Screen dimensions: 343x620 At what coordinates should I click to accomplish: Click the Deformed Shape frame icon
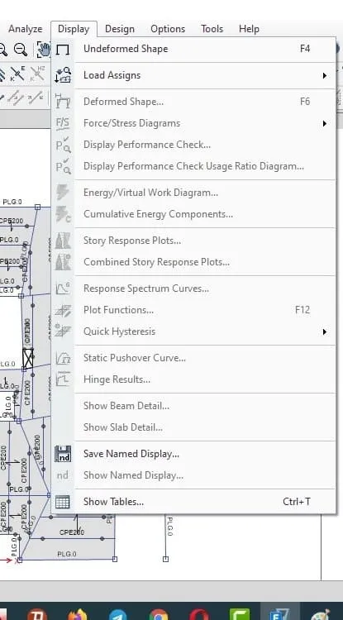pyautogui.click(x=63, y=102)
